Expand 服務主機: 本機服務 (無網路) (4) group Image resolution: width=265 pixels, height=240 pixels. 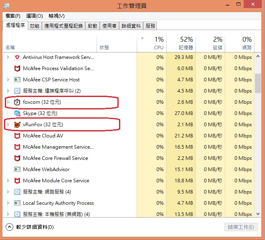[x=8, y=214]
